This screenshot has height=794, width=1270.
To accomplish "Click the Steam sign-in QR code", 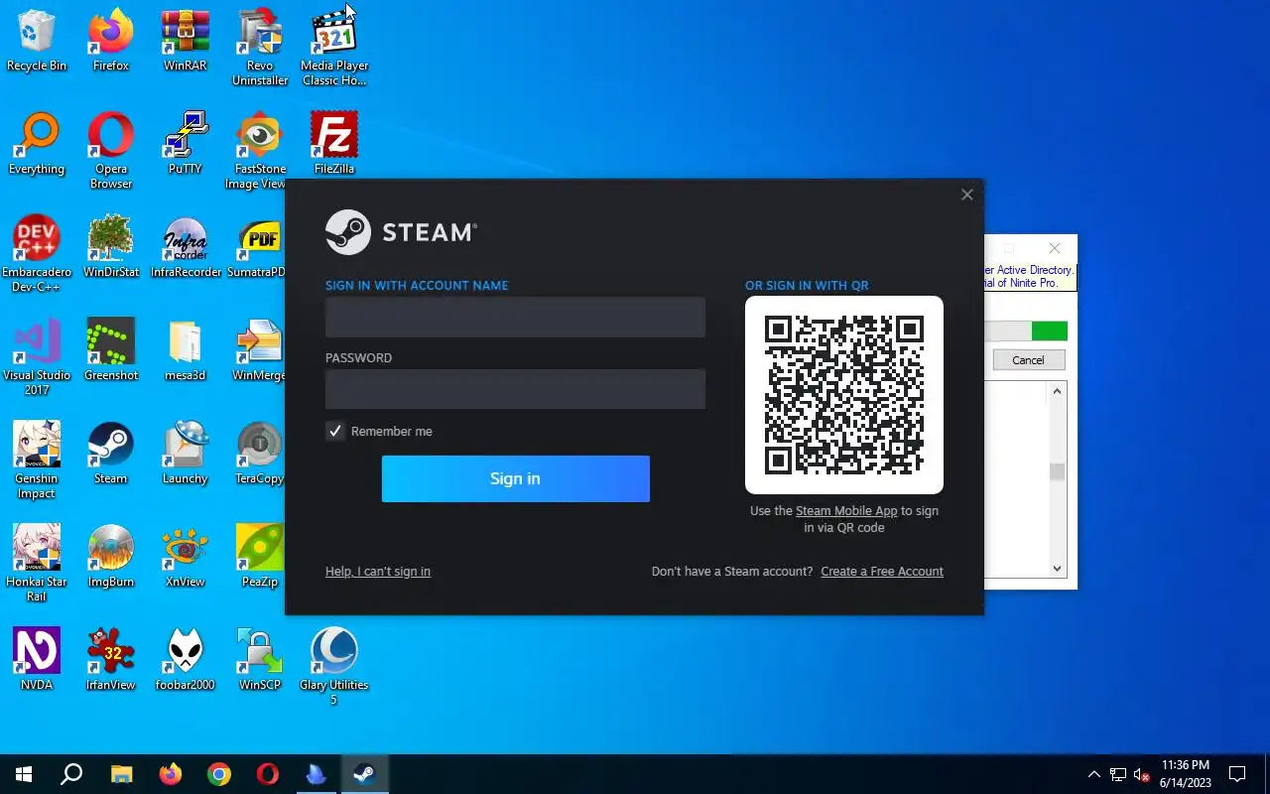I will [x=844, y=395].
